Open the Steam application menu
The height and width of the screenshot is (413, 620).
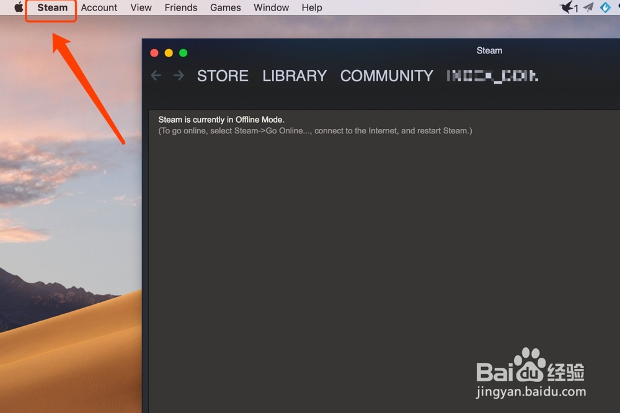tap(51, 7)
